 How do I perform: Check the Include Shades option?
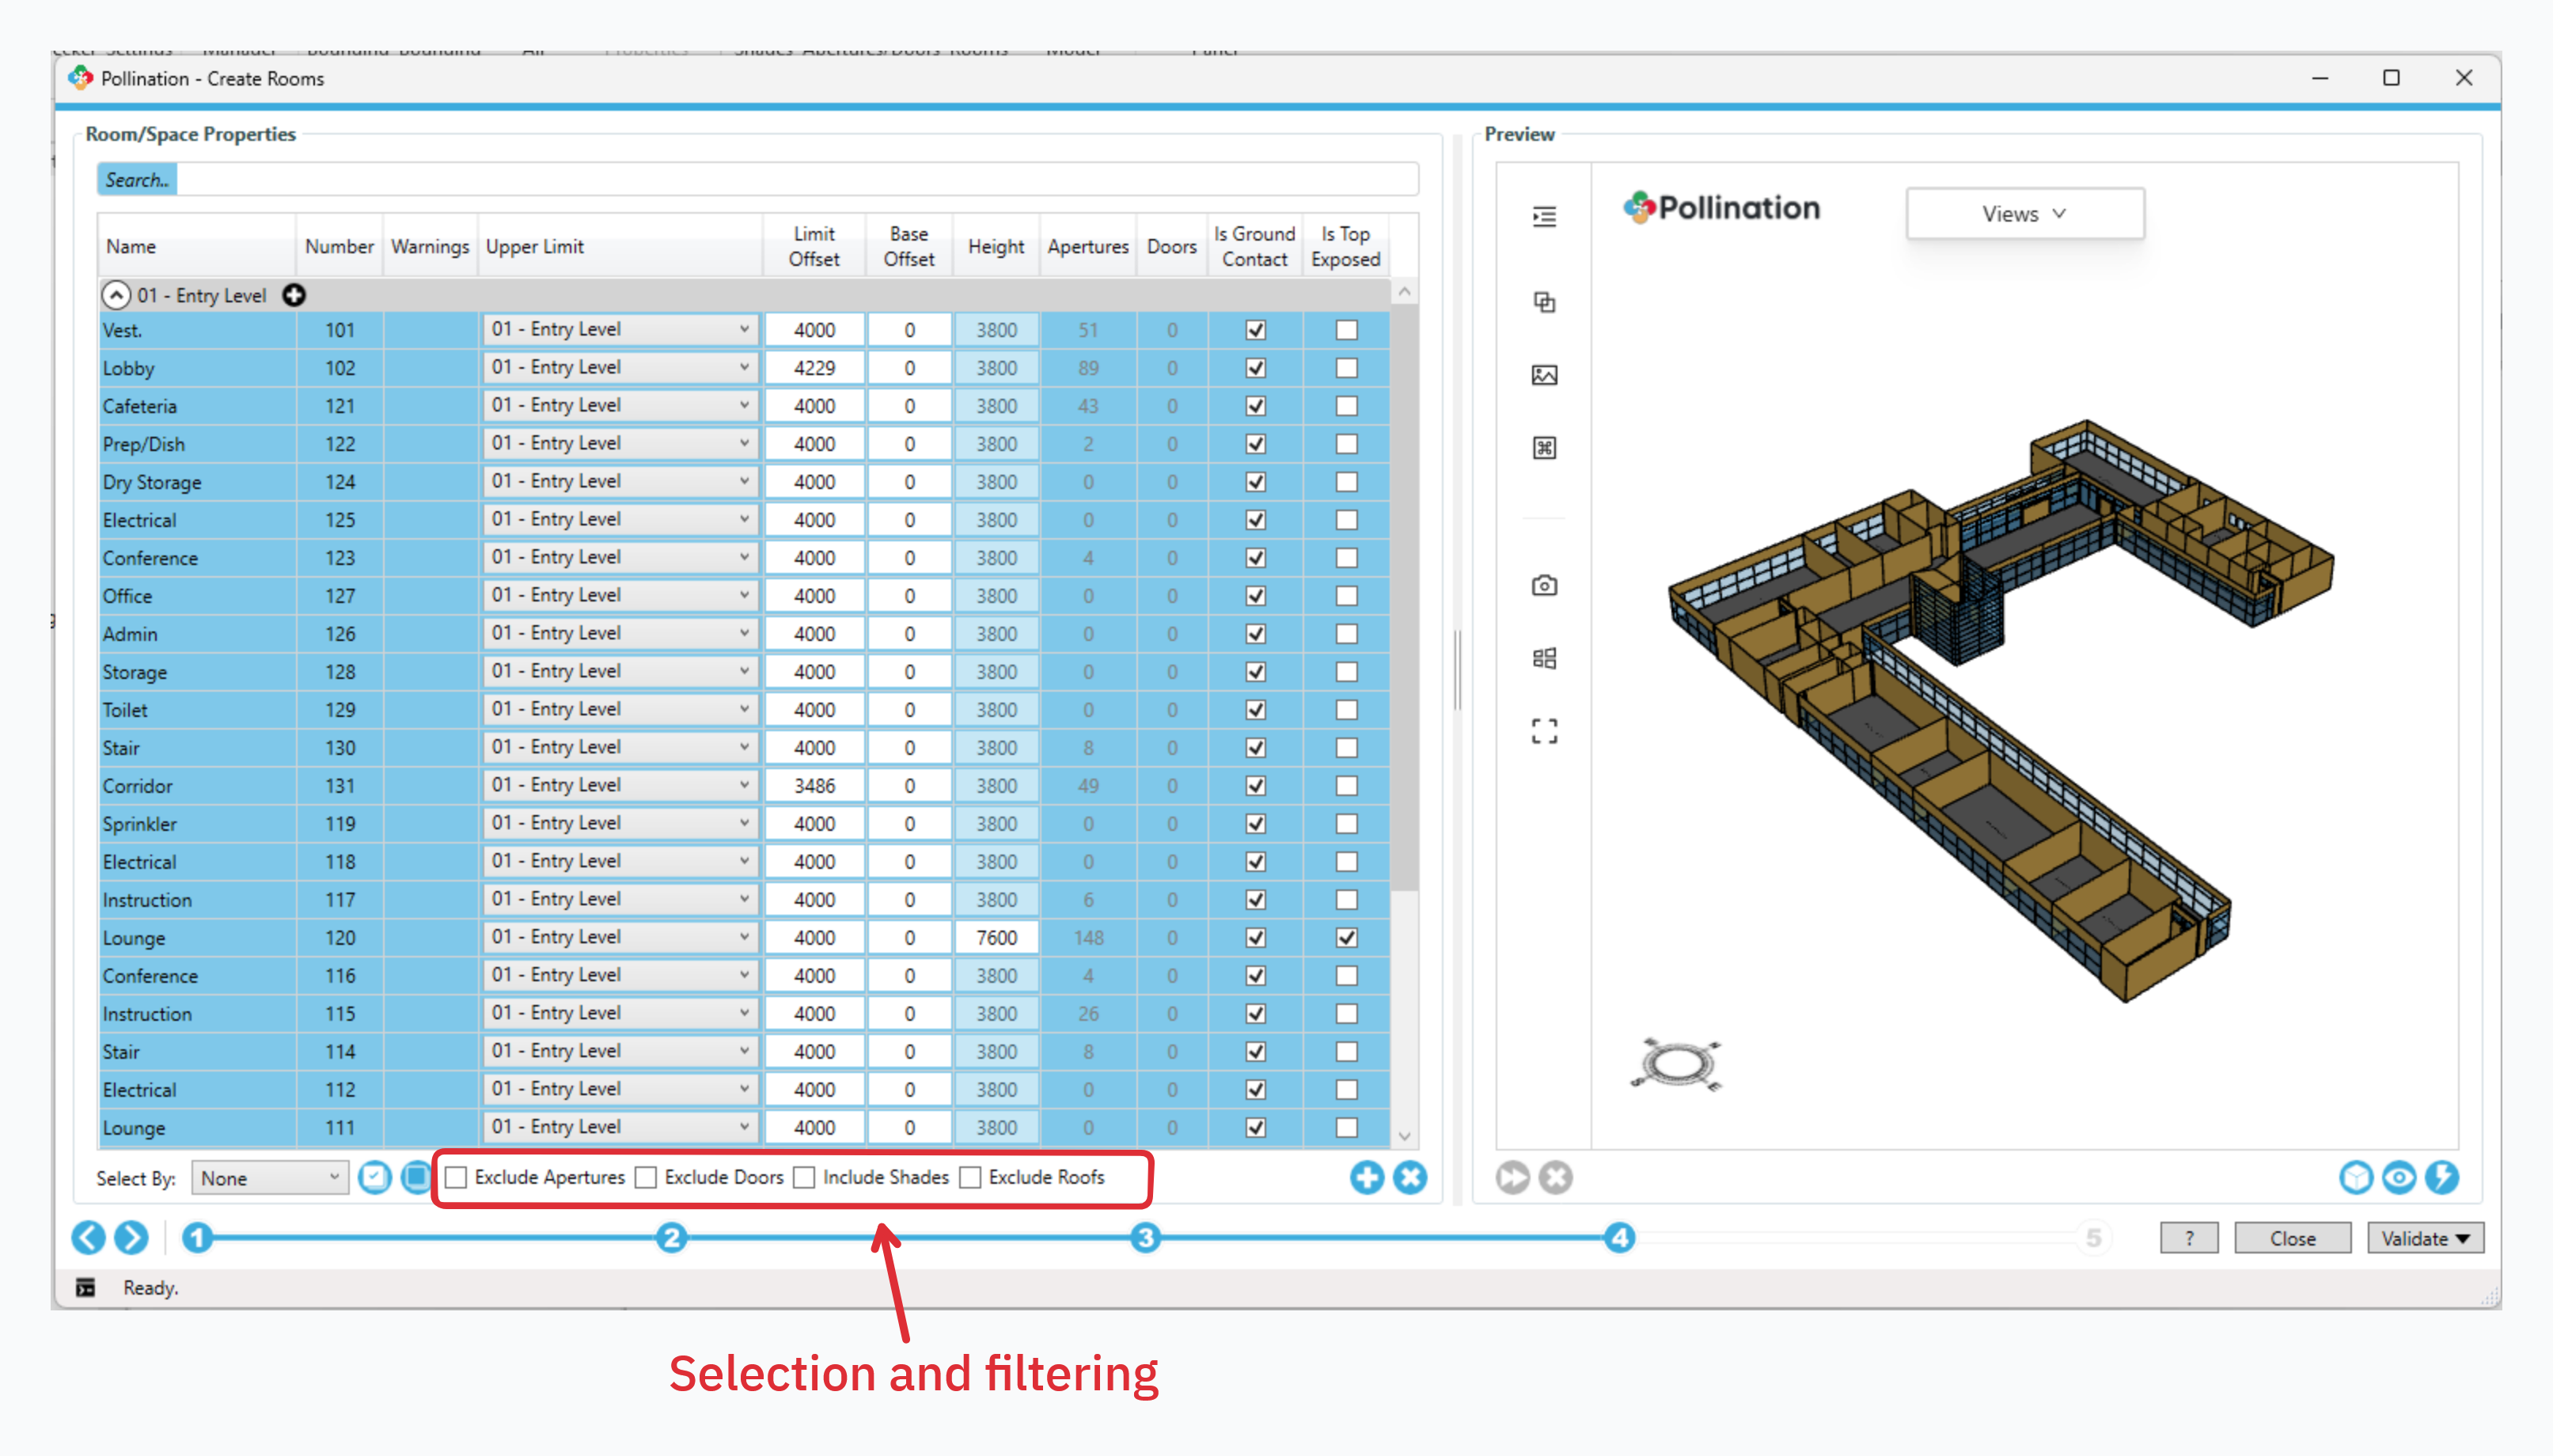coord(805,1177)
